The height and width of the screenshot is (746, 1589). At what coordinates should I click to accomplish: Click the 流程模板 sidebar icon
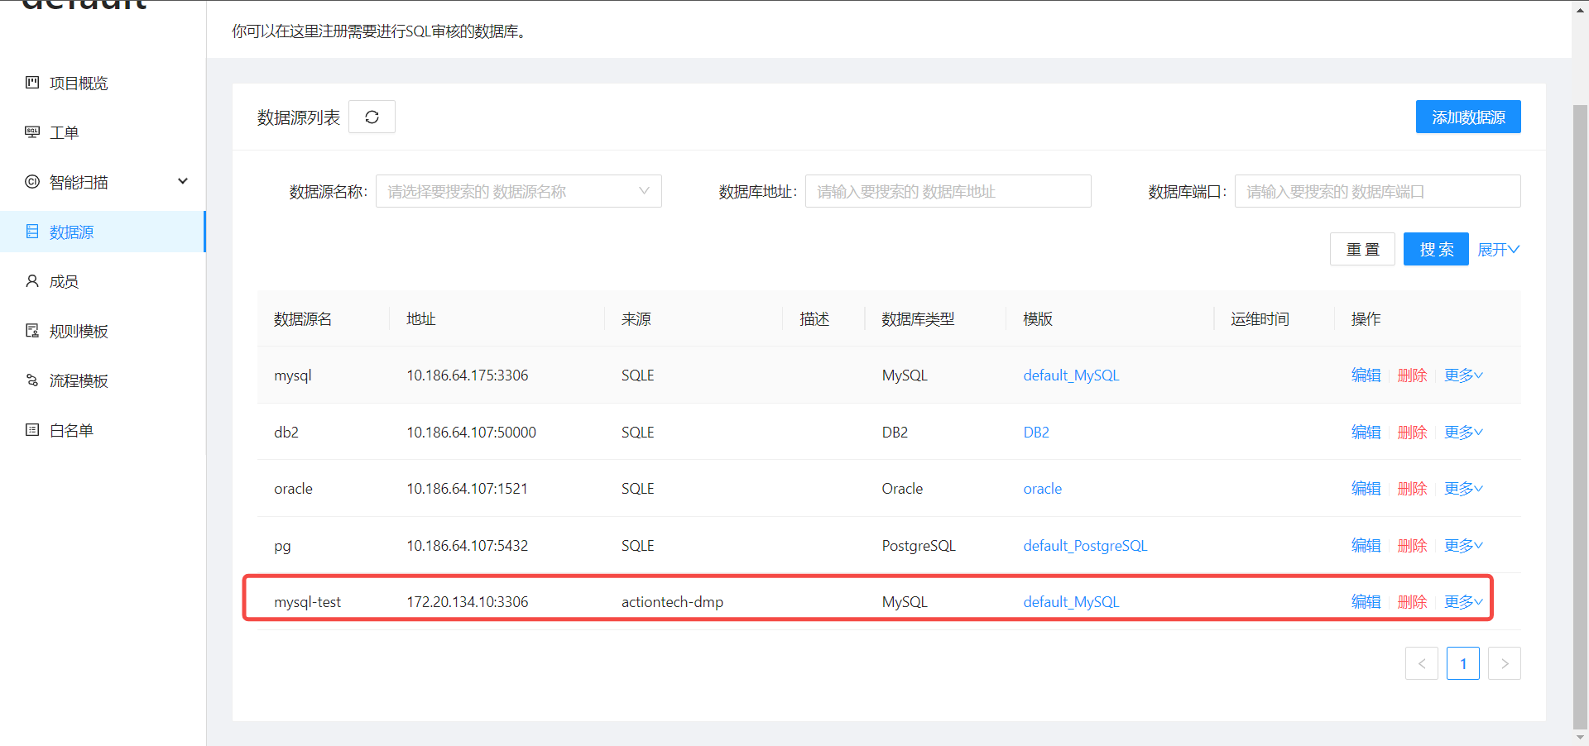pyautogui.click(x=32, y=380)
